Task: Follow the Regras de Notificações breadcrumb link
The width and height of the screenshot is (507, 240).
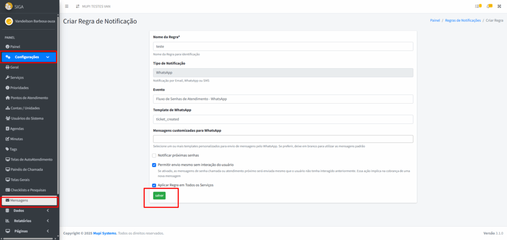Action: [462, 20]
